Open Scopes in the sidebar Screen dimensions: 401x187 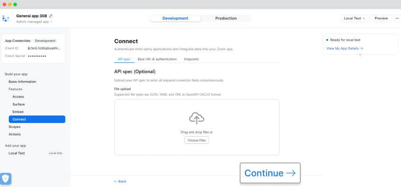(14, 127)
